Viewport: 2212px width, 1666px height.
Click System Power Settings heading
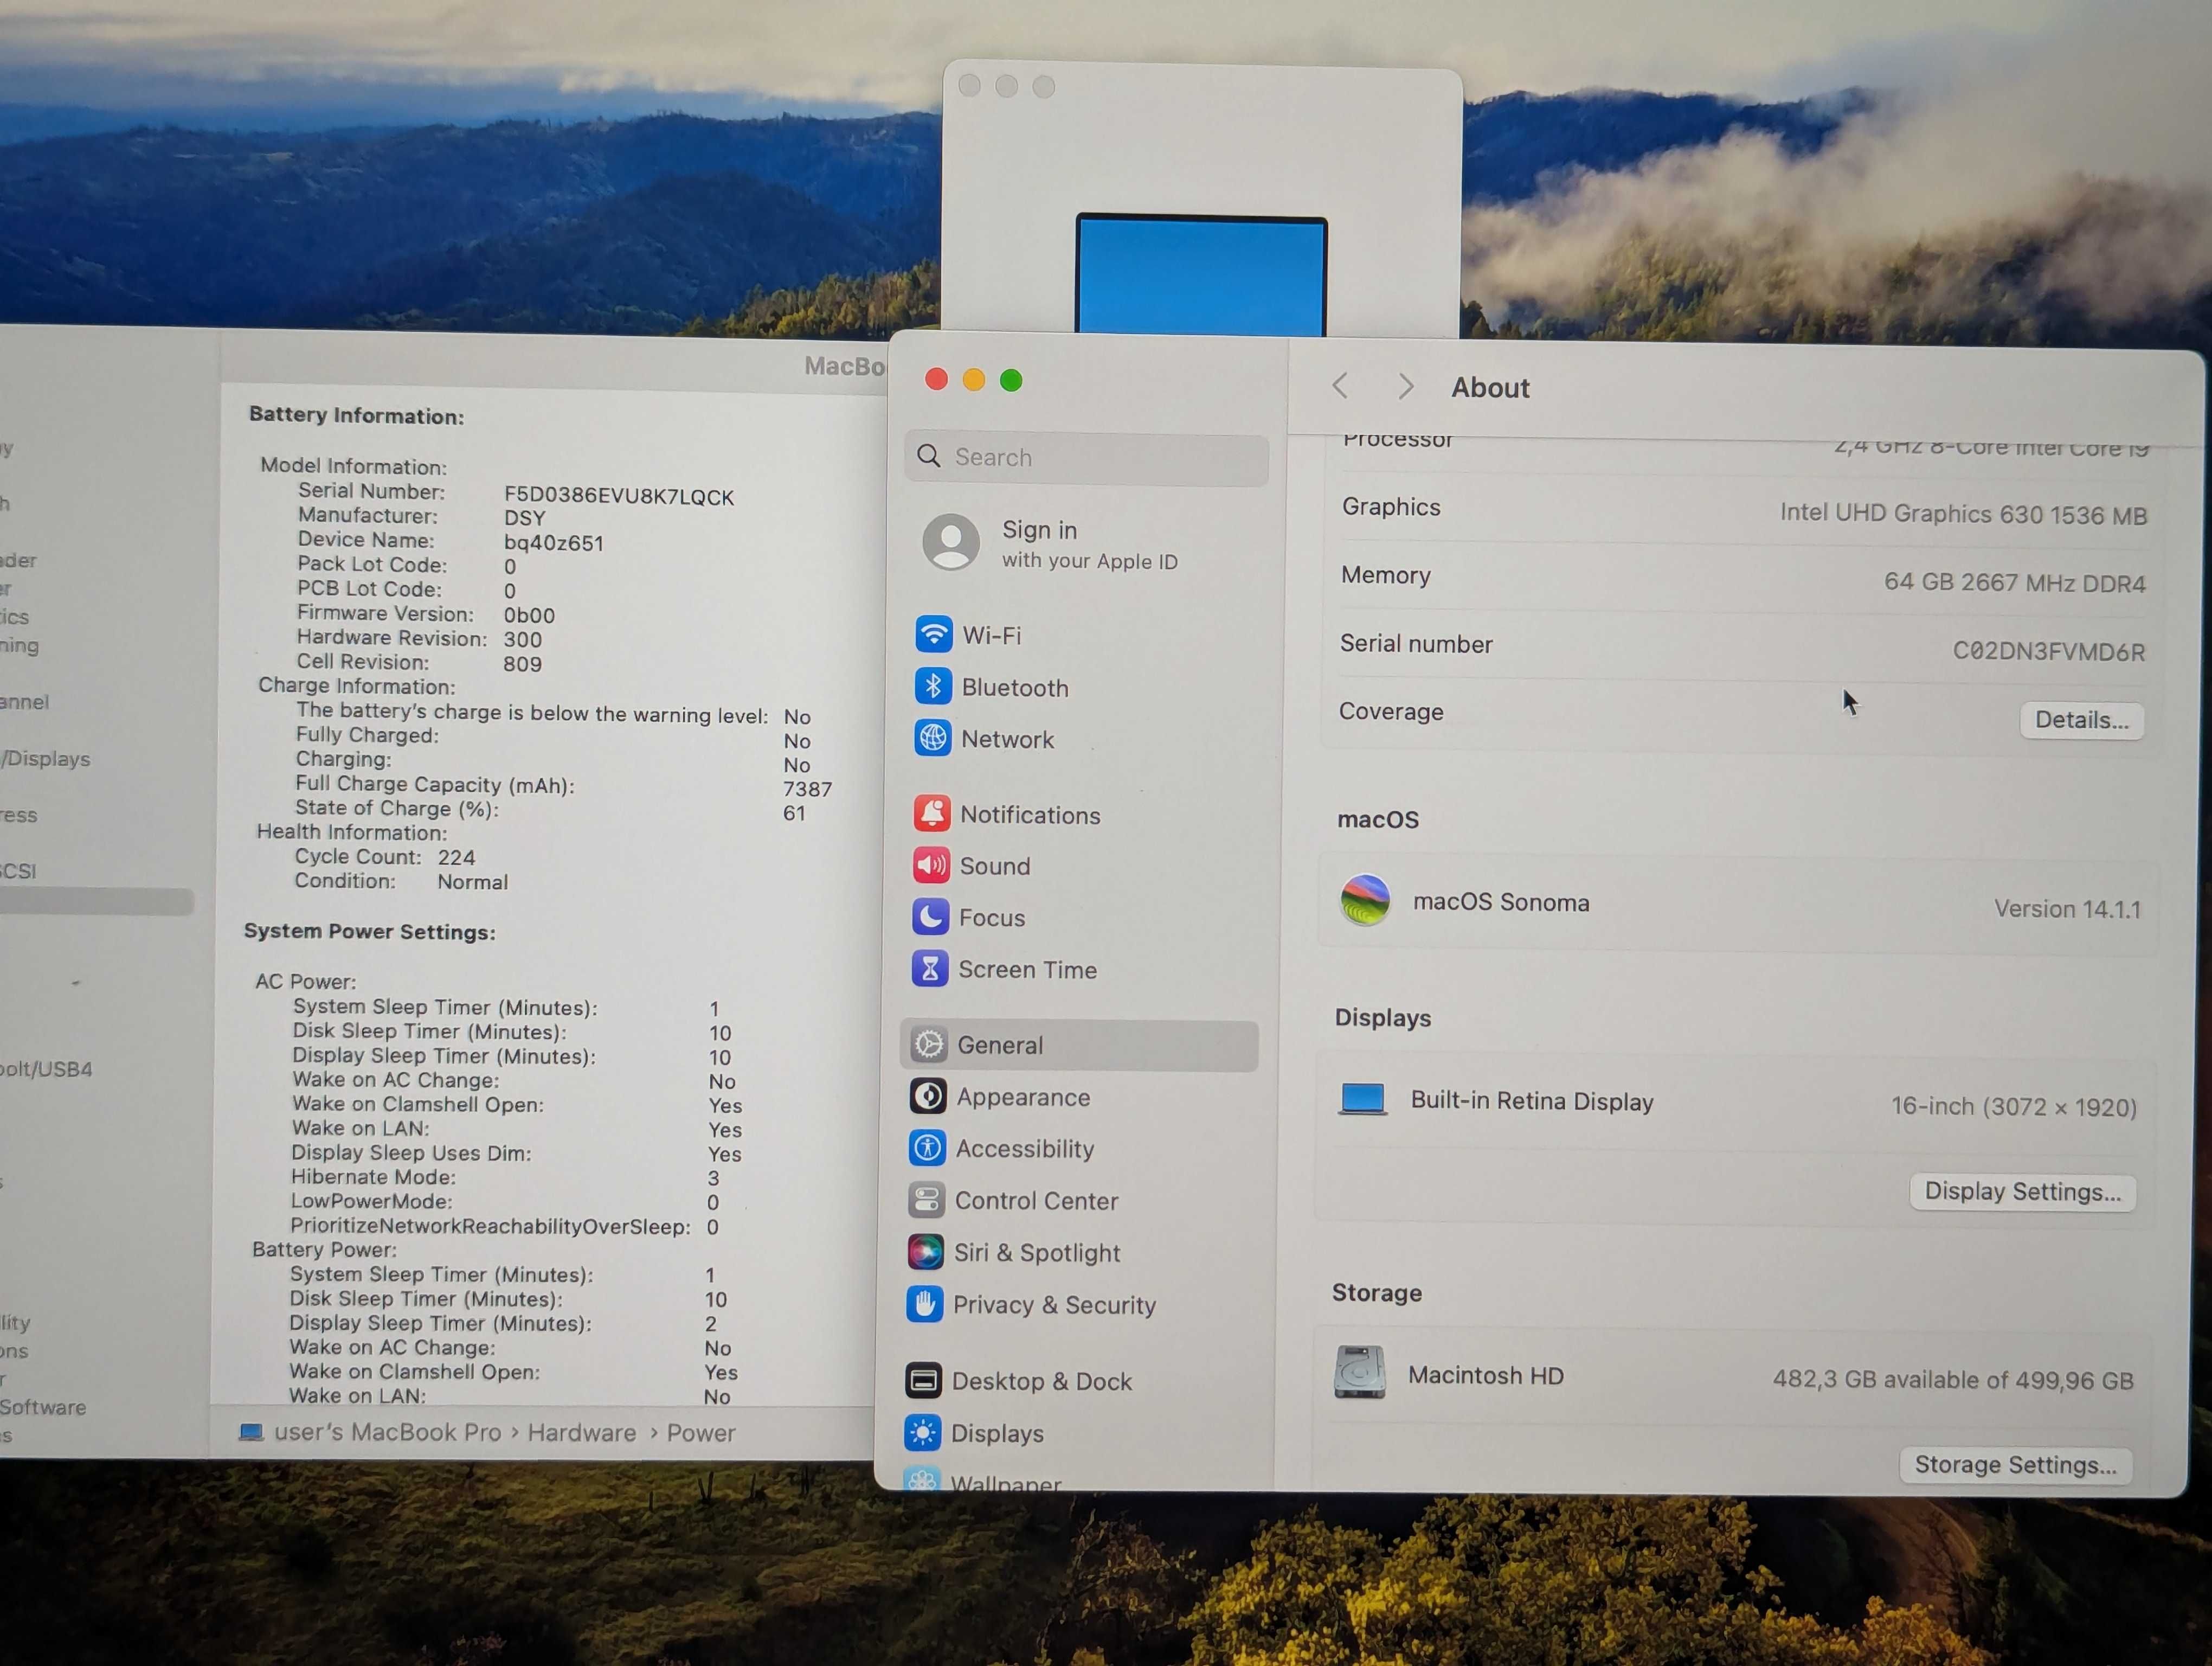coord(369,931)
